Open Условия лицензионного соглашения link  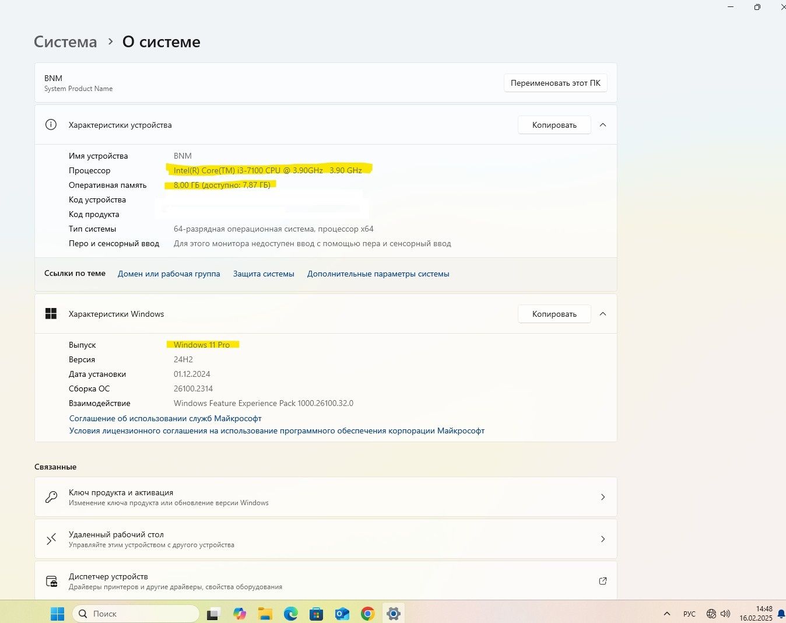[x=277, y=430]
